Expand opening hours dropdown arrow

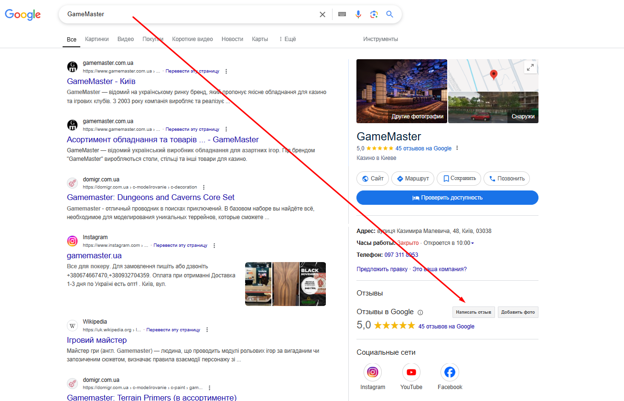(473, 243)
